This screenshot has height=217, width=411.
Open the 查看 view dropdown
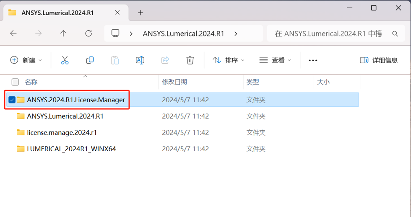(275, 60)
